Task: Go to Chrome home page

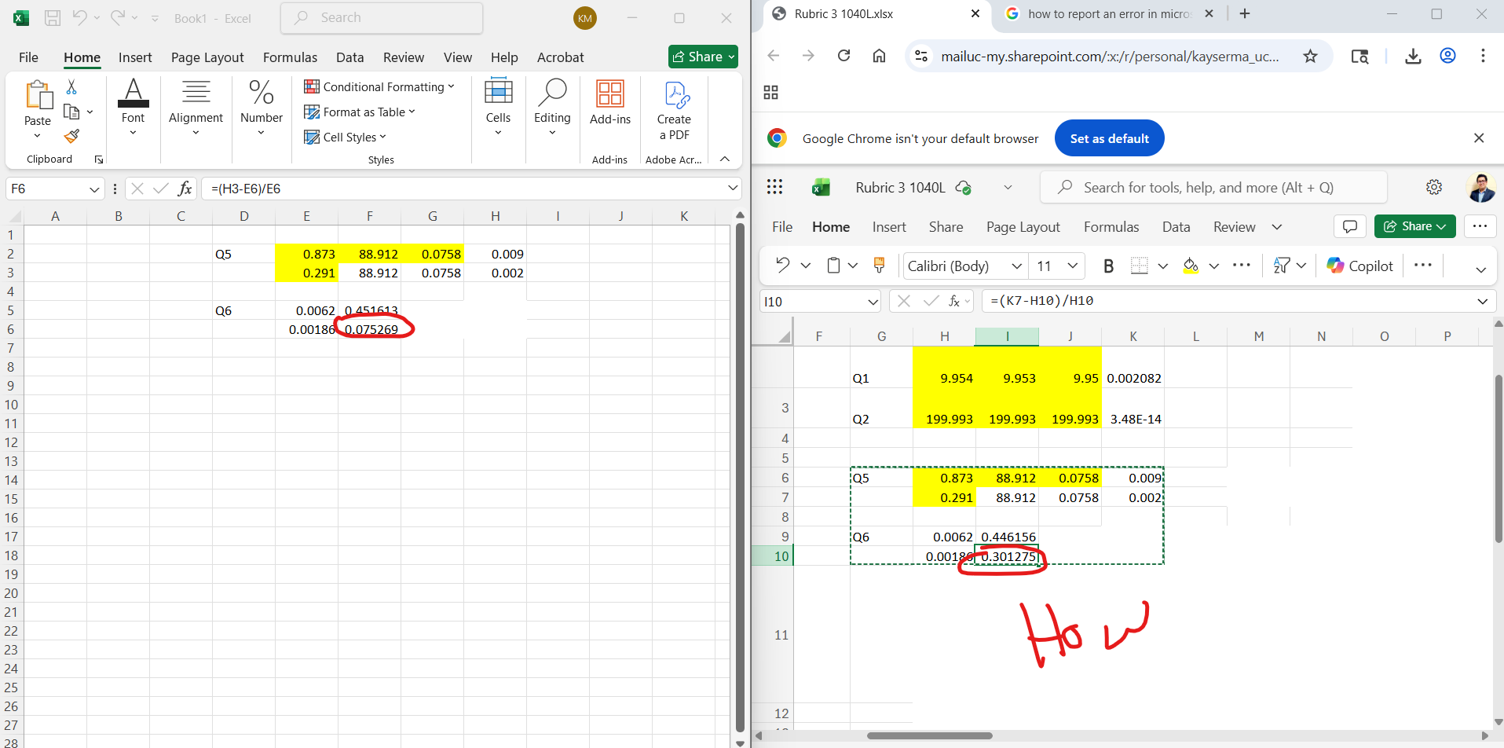Action: 880,56
